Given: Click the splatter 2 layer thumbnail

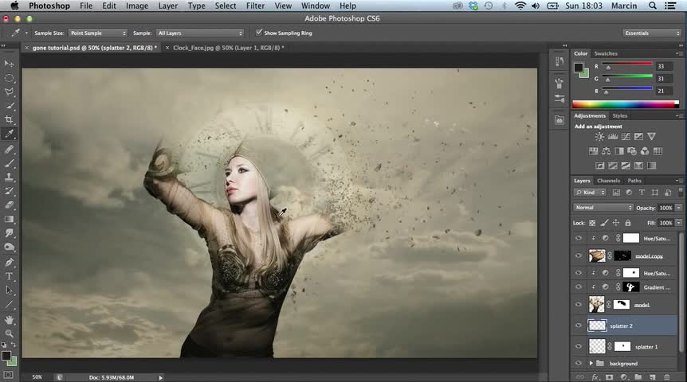Looking at the screenshot, I should click(x=597, y=325).
